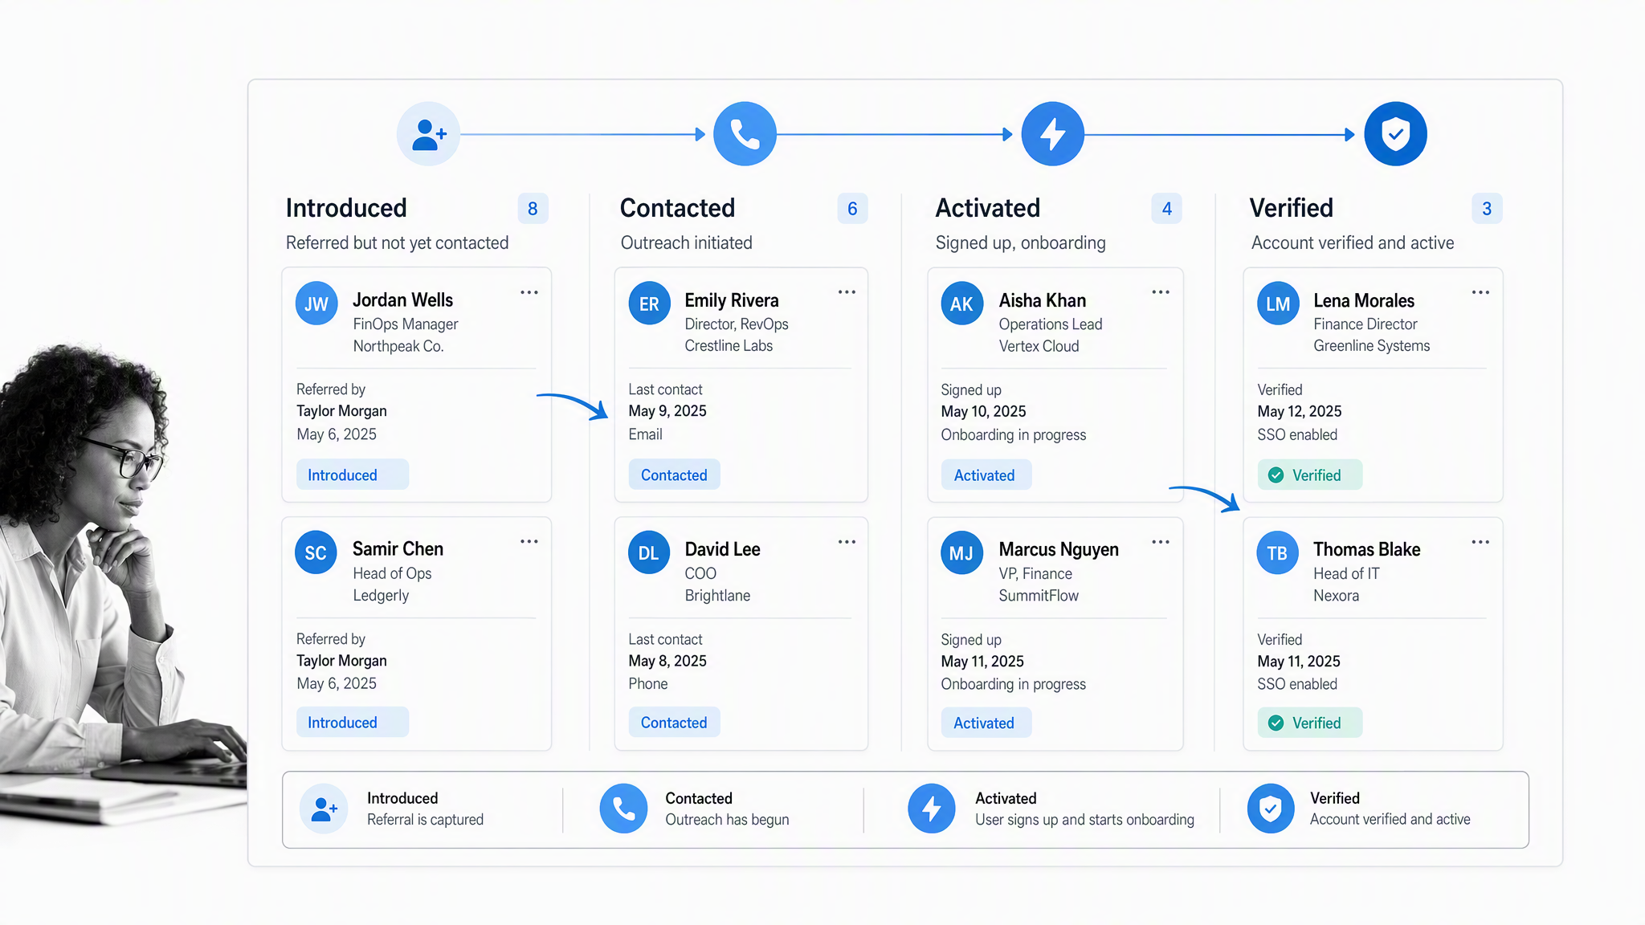The height and width of the screenshot is (925, 1645).
Task: Click the name David Lee
Action: point(722,549)
